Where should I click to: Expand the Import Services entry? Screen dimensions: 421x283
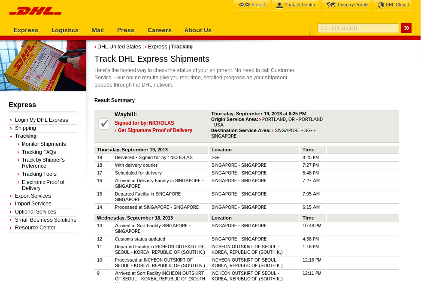tap(33, 204)
